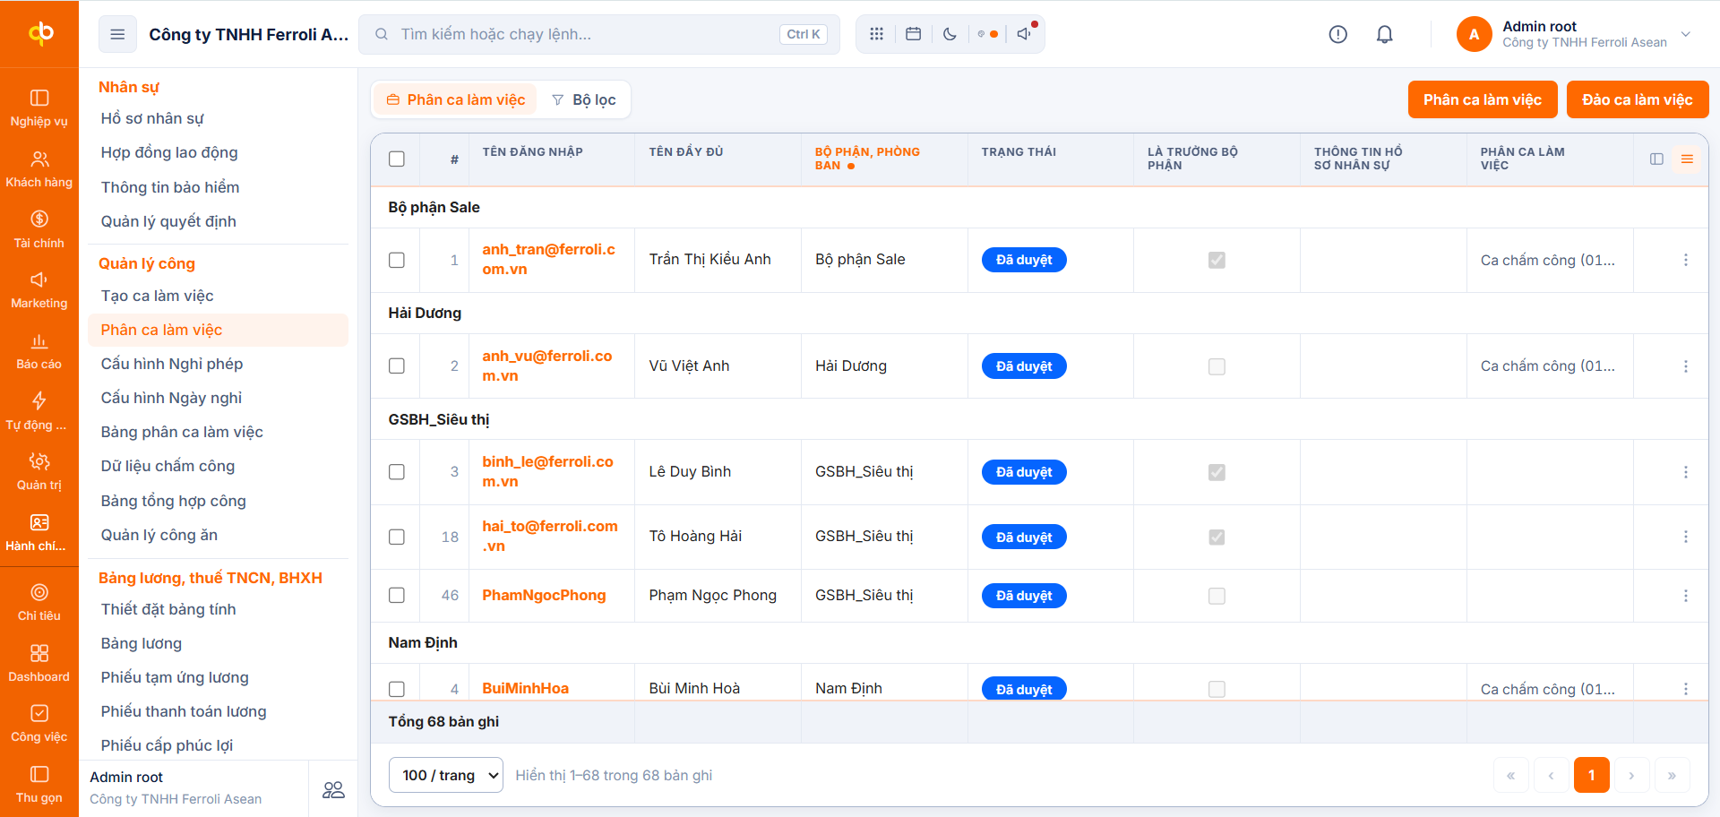Tick the row checkbox for Lê Duy Bình
Screen dimensions: 1720x817
coord(397,472)
